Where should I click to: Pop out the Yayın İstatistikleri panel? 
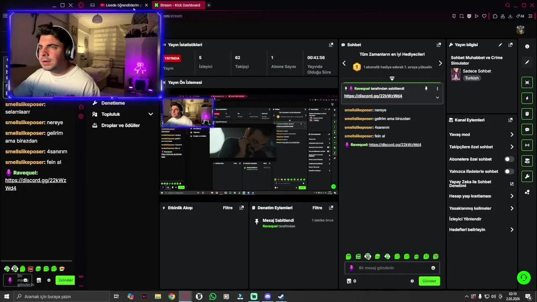[x=331, y=44]
